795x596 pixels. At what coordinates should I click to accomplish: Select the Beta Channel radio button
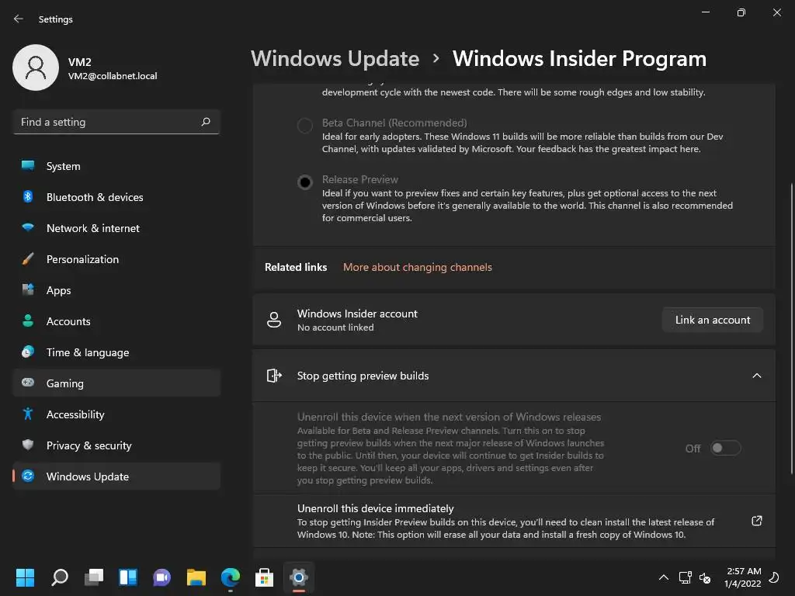304,125
